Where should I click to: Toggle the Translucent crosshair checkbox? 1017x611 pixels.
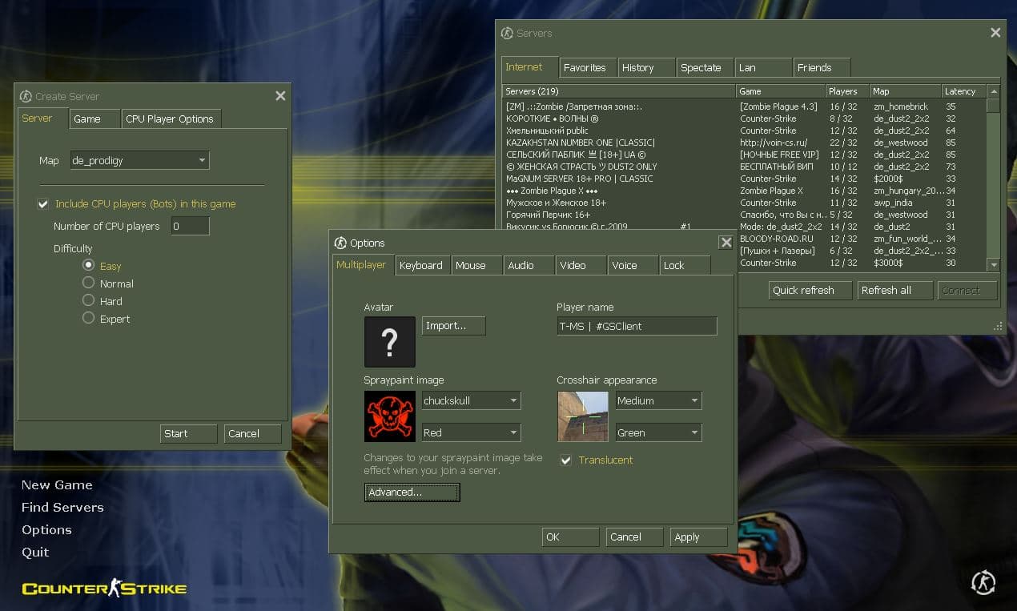566,460
